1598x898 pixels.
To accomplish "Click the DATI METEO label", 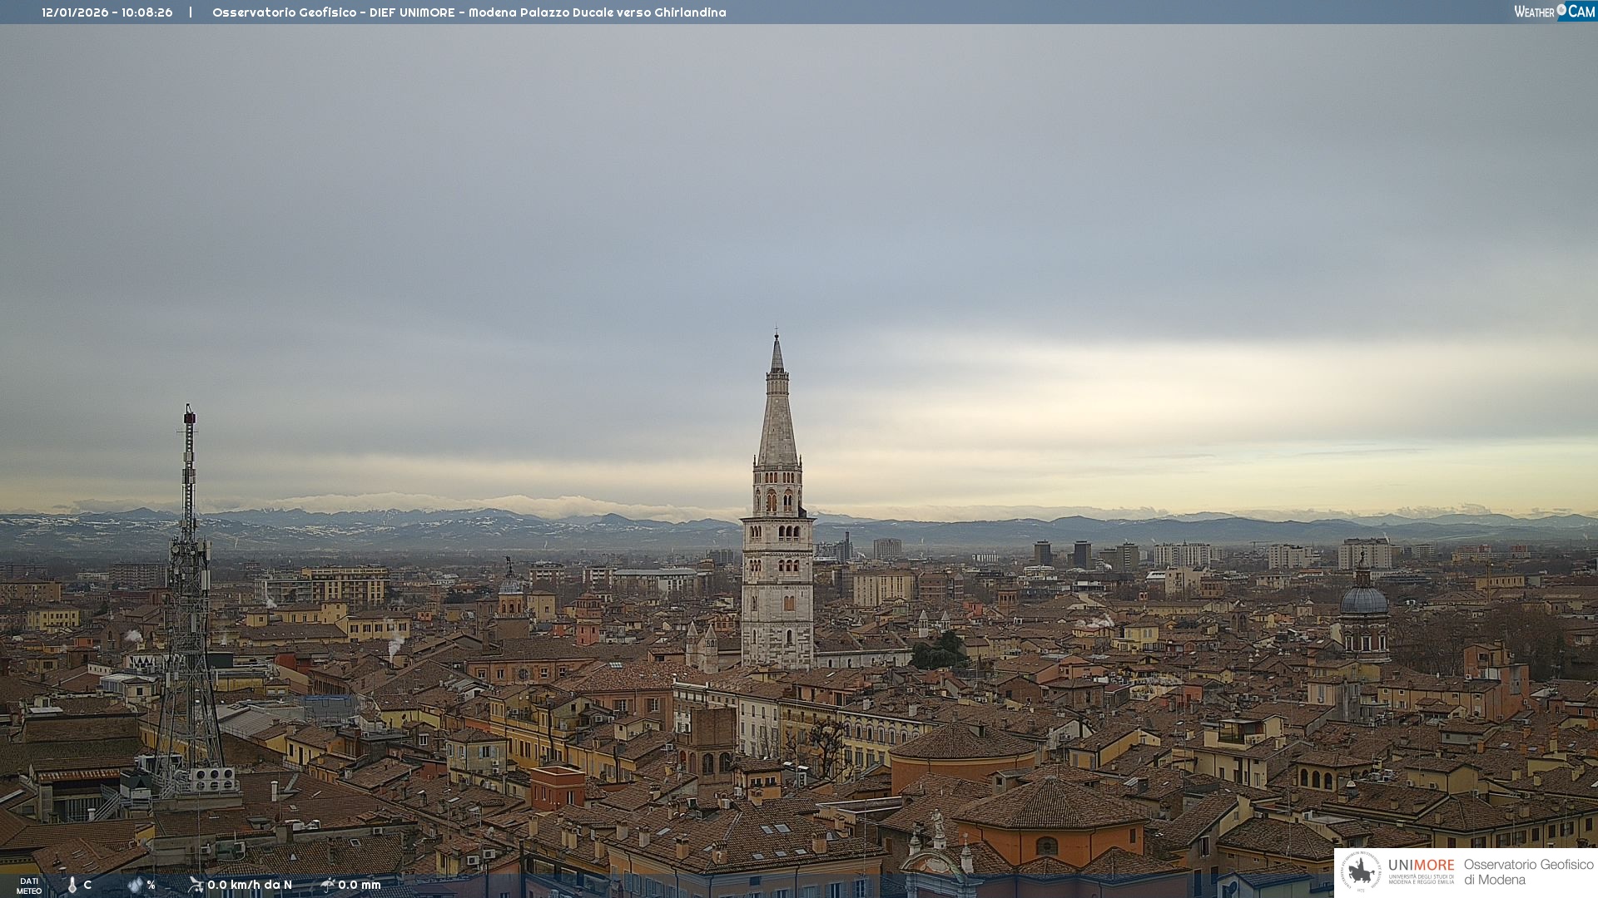I will (x=29, y=886).
